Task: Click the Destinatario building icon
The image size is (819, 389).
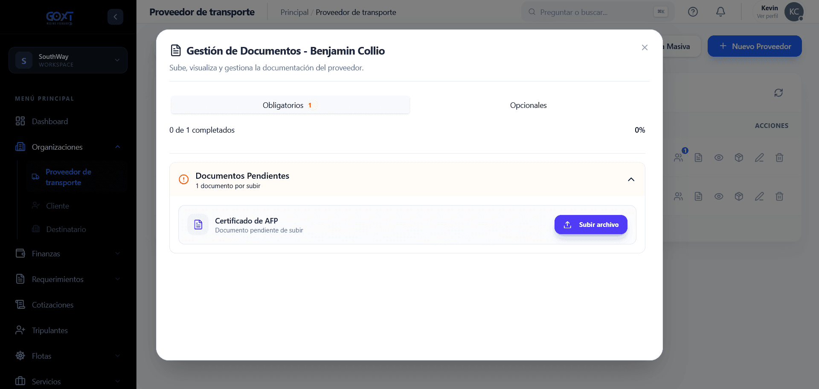Action: pyautogui.click(x=36, y=229)
